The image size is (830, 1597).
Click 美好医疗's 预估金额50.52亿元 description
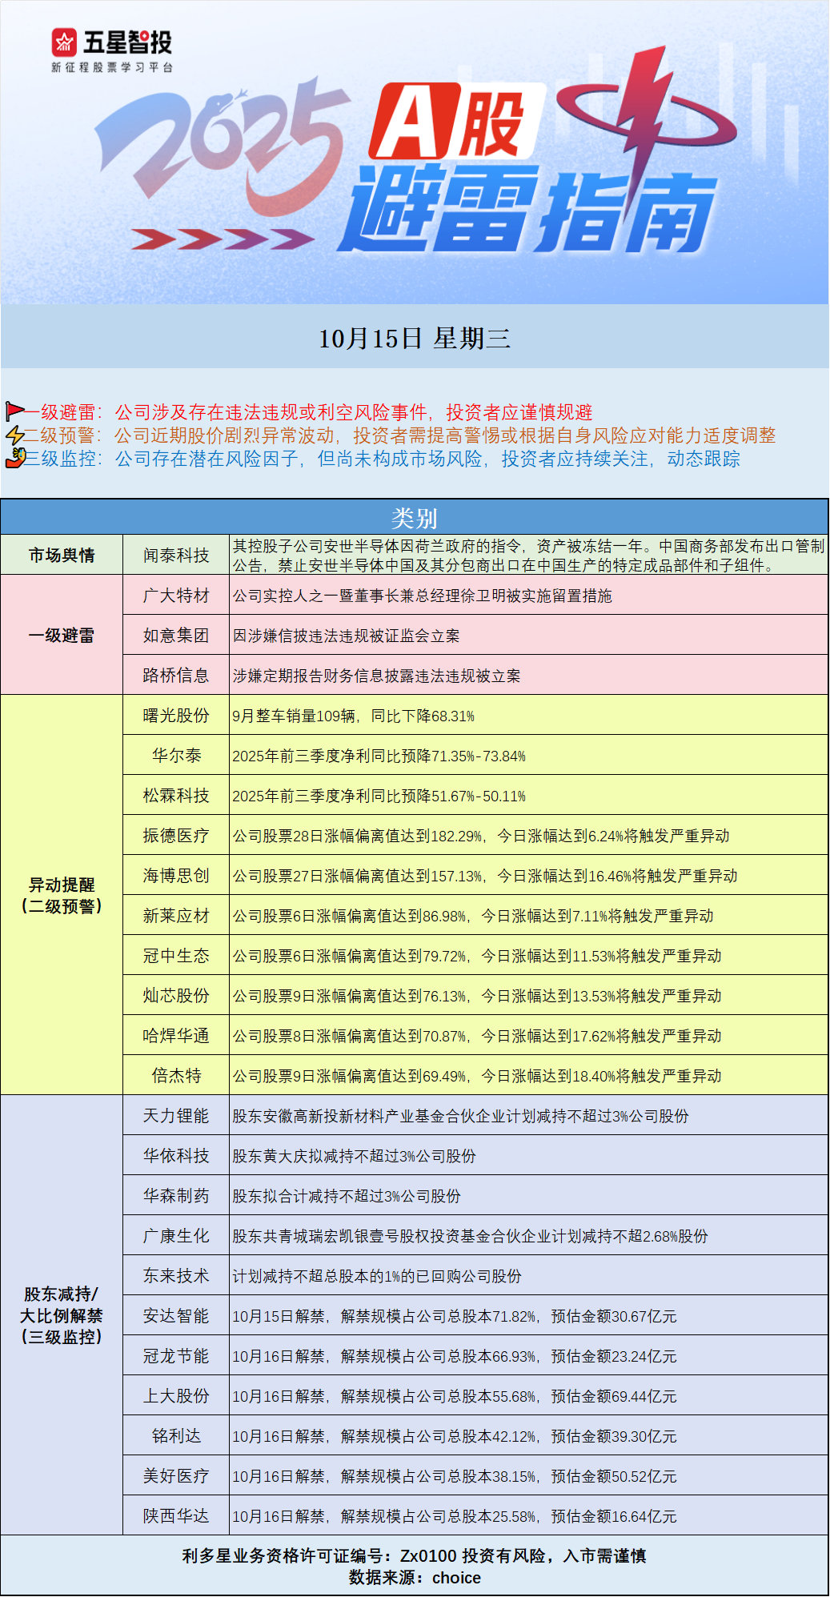(x=455, y=1477)
